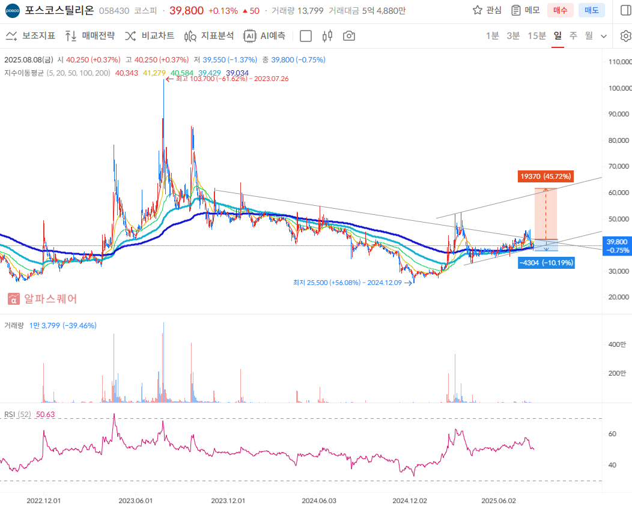Click the 최고 103,700 high marker

pos(227,79)
